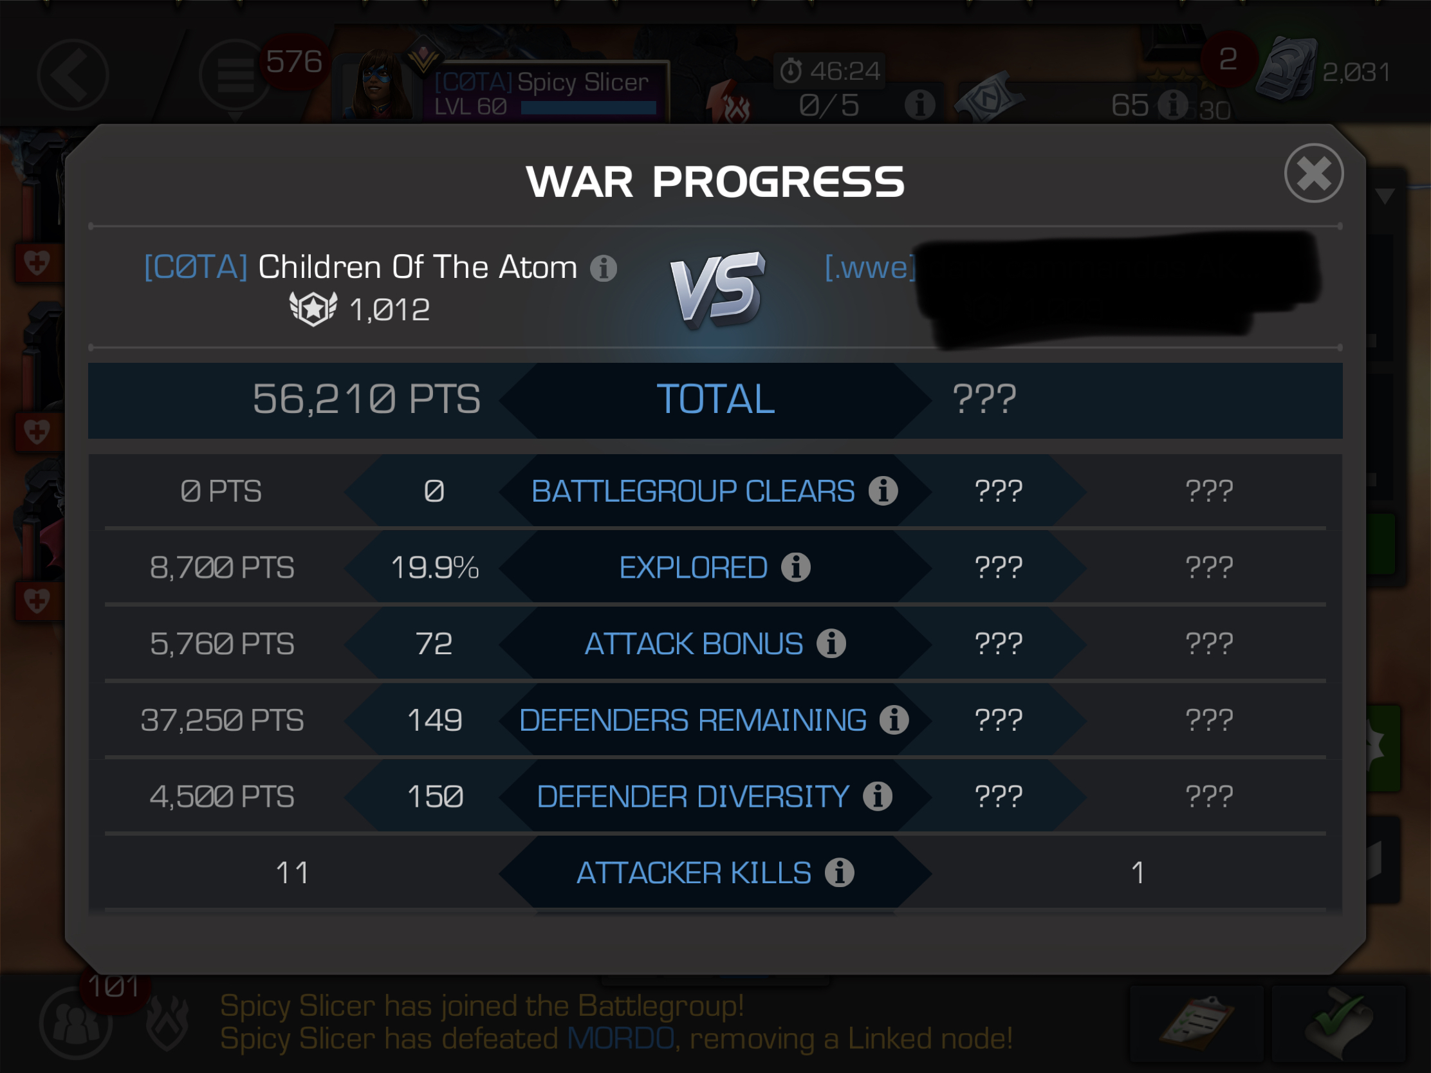This screenshot has height=1073, width=1431.
Task: Show Attack Bonus info tooltip
Action: (831, 643)
